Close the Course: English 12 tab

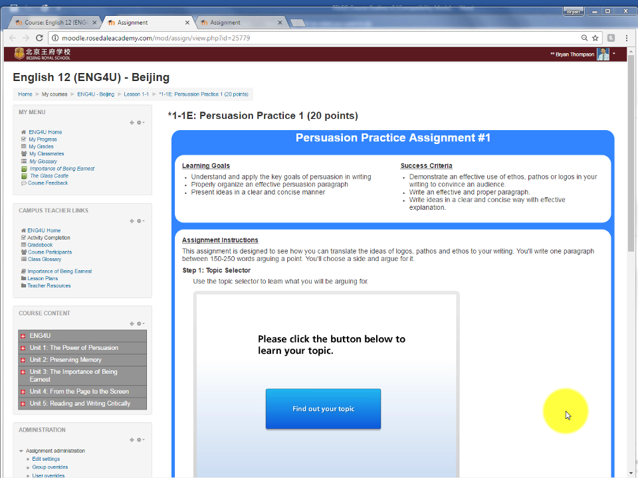click(x=94, y=23)
